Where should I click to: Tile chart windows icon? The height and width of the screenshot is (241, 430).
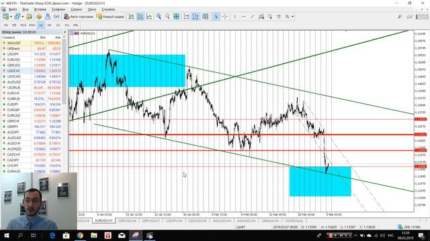coord(176,17)
